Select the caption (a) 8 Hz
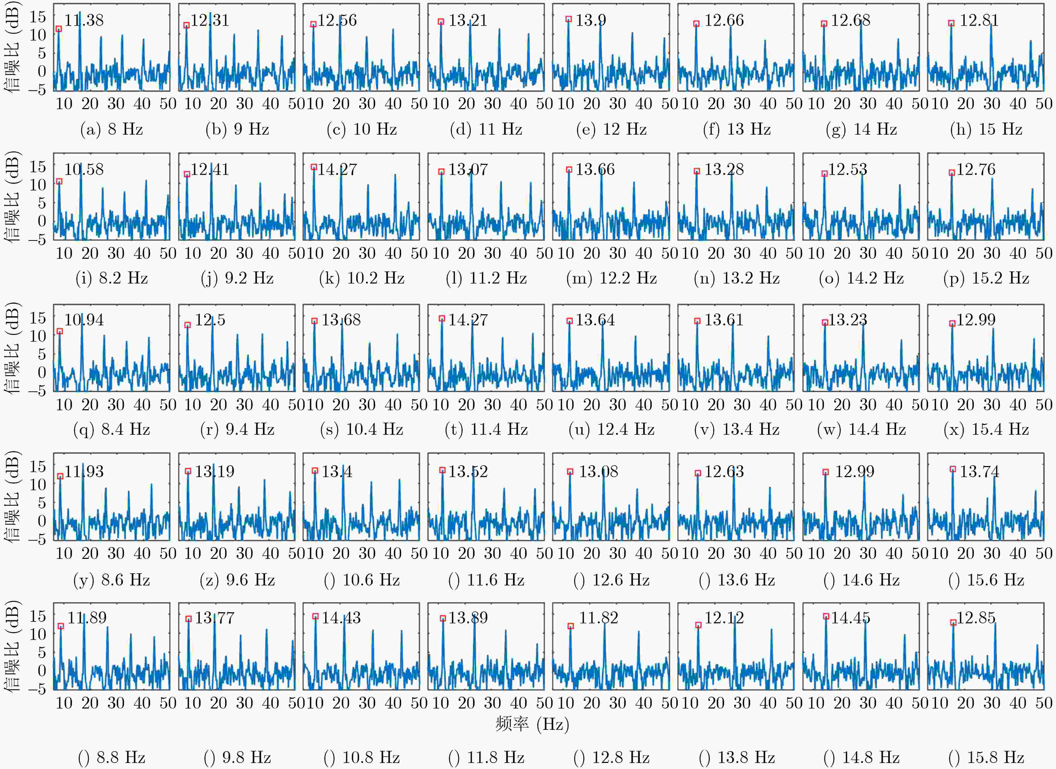The width and height of the screenshot is (1056, 769). coord(112,129)
